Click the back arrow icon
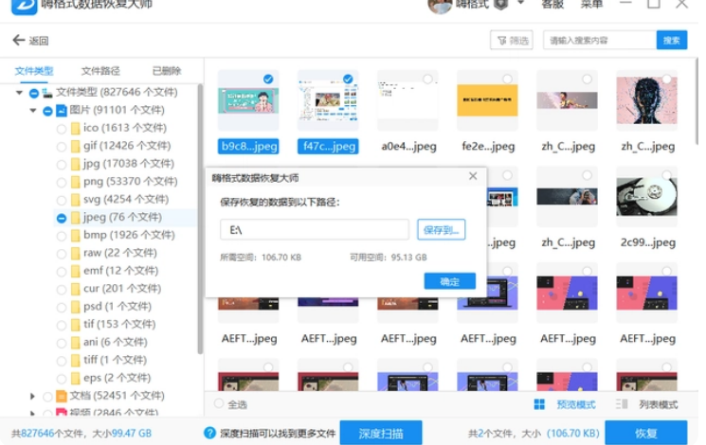This screenshot has height=445, width=706. (x=18, y=40)
